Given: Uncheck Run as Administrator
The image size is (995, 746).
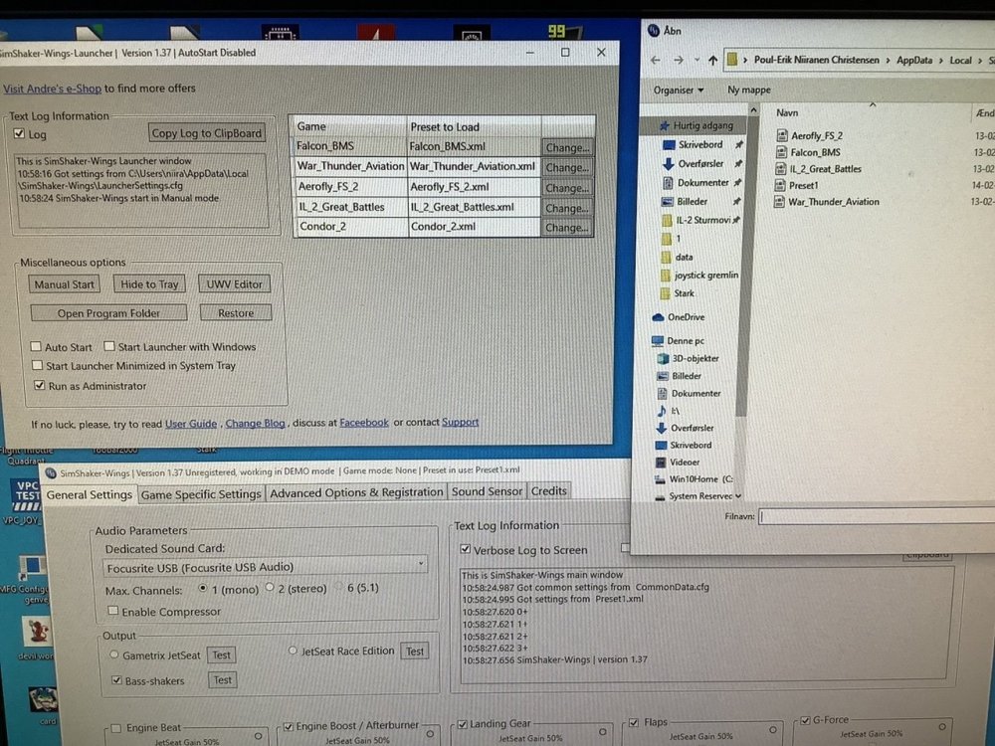Looking at the screenshot, I should coord(40,385).
